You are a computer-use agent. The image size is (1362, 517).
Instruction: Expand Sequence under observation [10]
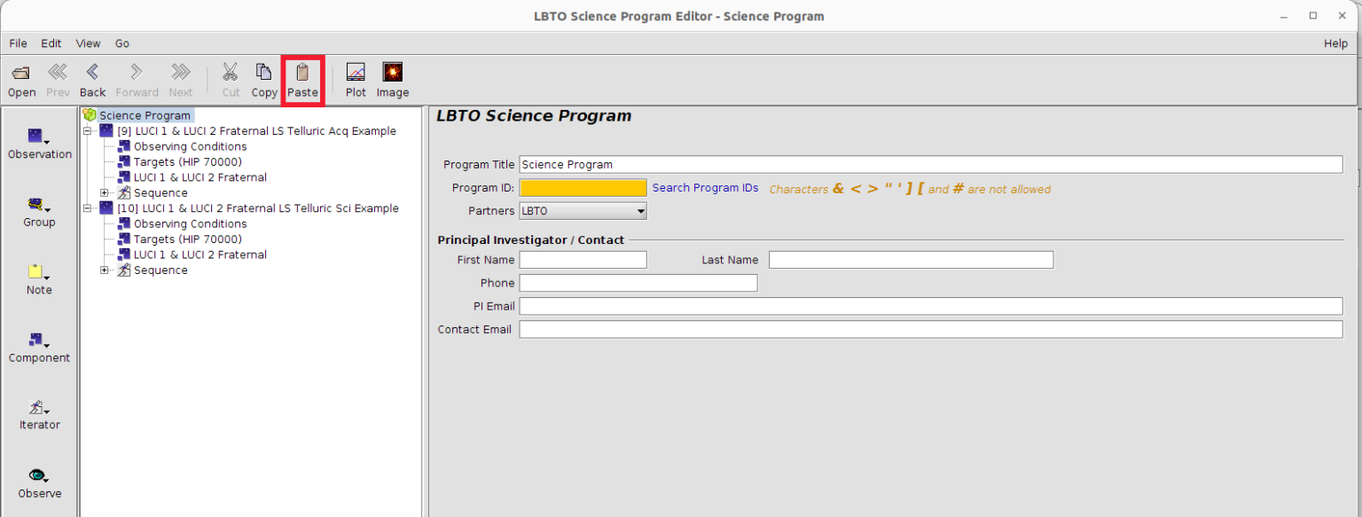tap(105, 270)
